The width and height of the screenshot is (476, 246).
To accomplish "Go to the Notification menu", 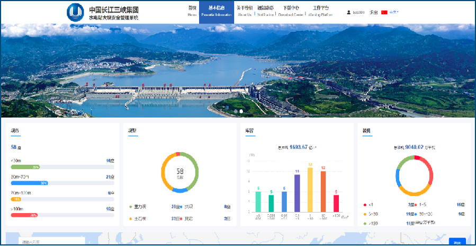I will pos(266,11).
